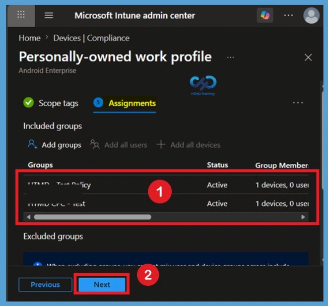Click the Status column header
Image resolution: width=328 pixels, height=306 pixels.
[x=217, y=165]
